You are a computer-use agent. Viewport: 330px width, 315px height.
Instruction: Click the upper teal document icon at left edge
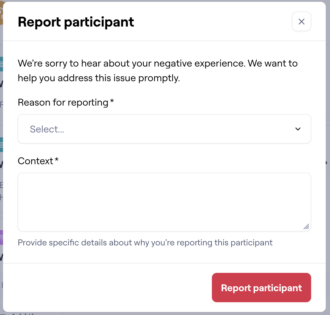coord(1,64)
